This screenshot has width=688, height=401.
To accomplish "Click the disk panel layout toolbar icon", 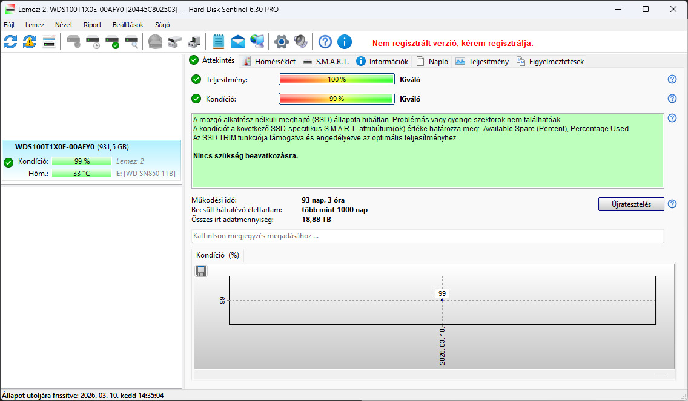I will [x=49, y=42].
